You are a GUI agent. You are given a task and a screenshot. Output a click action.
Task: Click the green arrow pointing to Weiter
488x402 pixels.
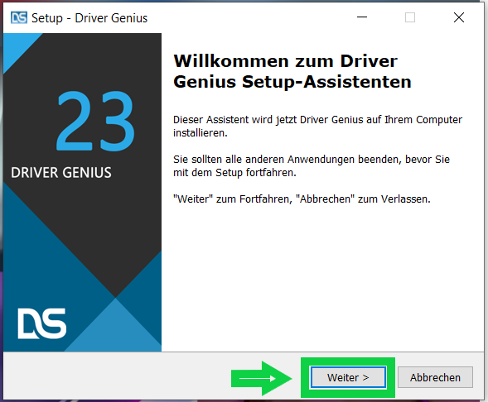[x=262, y=378]
